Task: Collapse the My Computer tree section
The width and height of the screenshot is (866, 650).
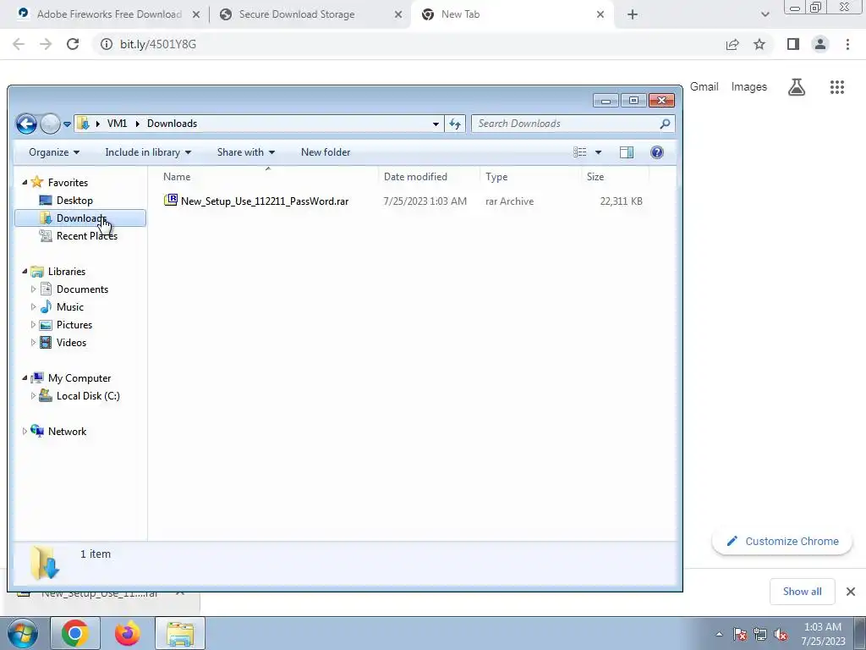Action: click(x=25, y=378)
